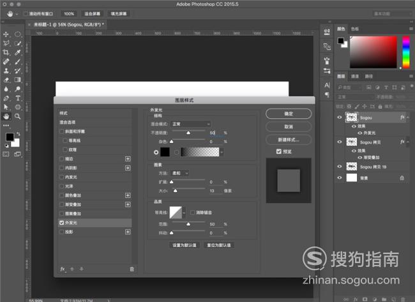The width and height of the screenshot is (415, 302).
Task: Select the Eyedropper tool
Action: (x=17, y=52)
